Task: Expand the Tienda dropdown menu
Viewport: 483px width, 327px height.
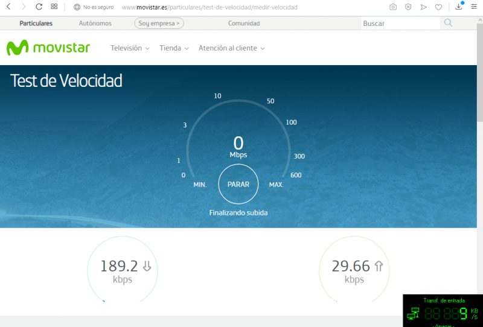Action: pos(174,48)
